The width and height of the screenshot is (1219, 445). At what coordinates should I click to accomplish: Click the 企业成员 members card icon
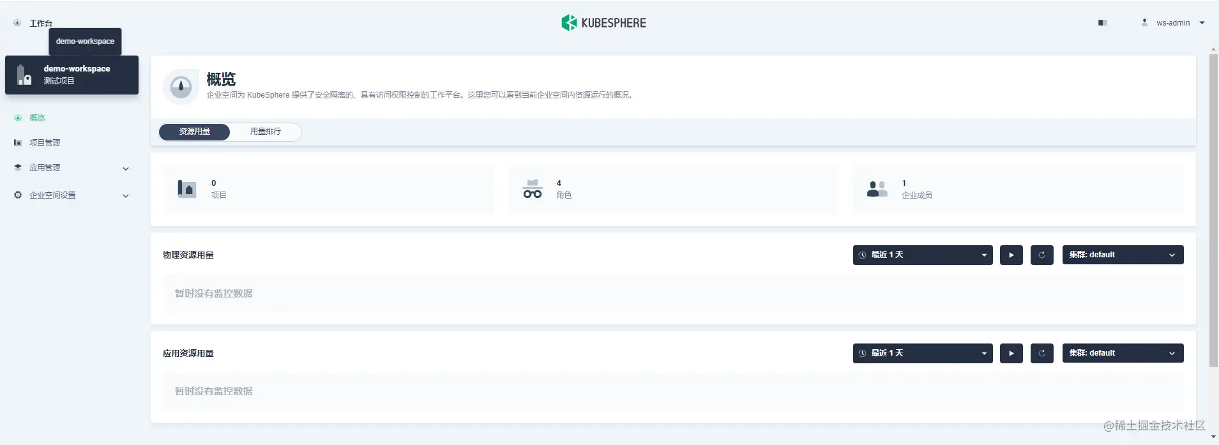coord(877,189)
